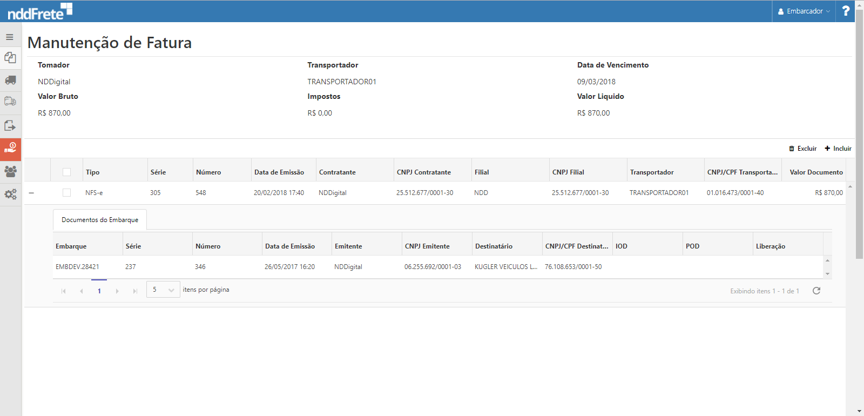Expand the Embarcador user menu

[x=804, y=11]
